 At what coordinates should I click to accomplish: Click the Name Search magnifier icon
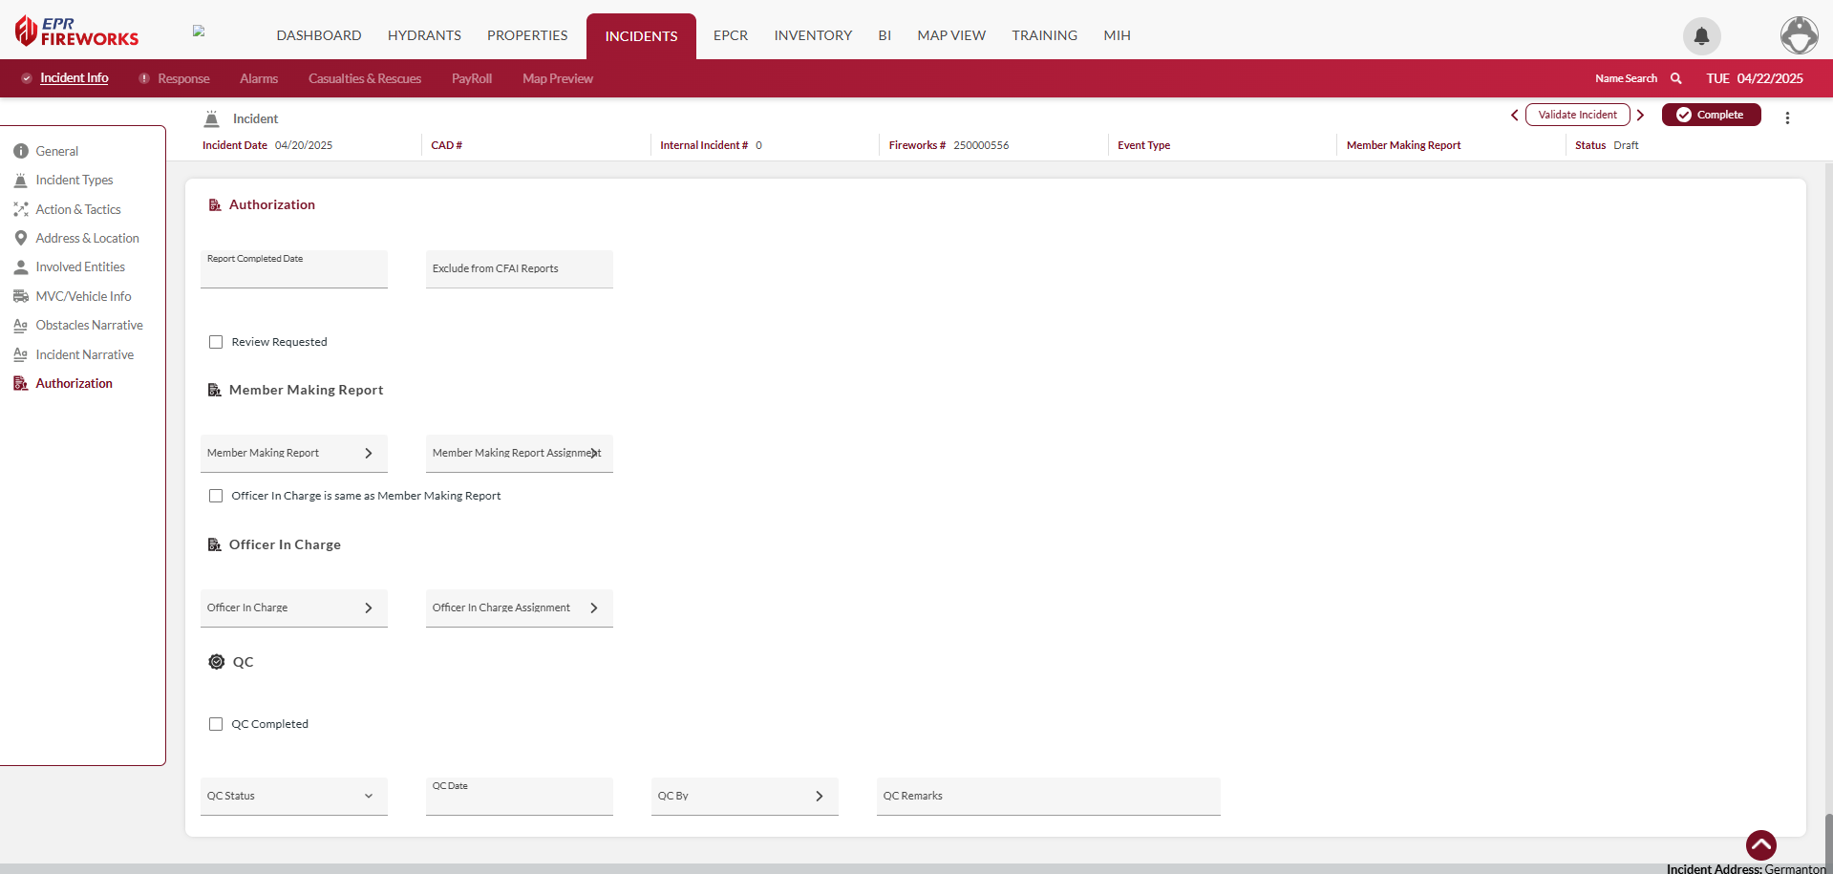point(1675,78)
